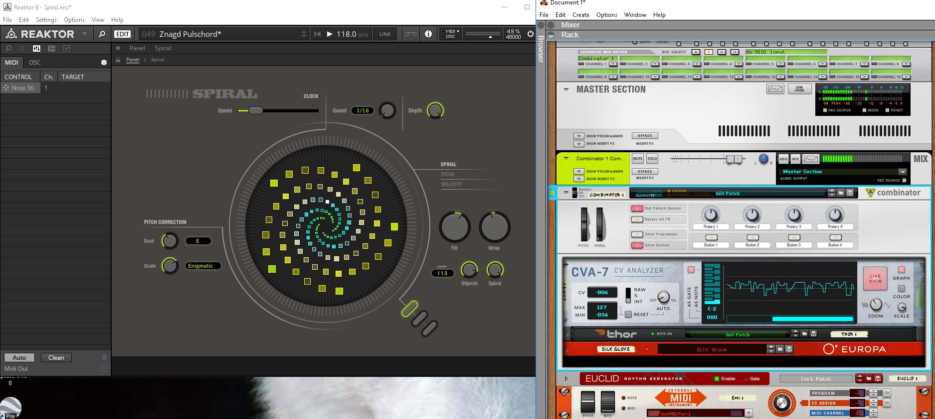This screenshot has width=935, height=419.
Task: Start playback in Reaktor transport
Action: 329,34
